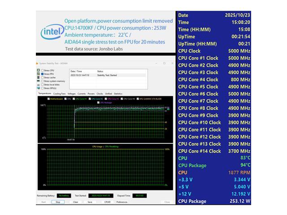Enable the Stress local disks checkbox
Image resolution: width=287 pixels, height=215 pixels.
tap(42, 85)
